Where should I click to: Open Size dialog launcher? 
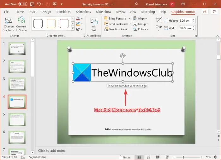196,36
